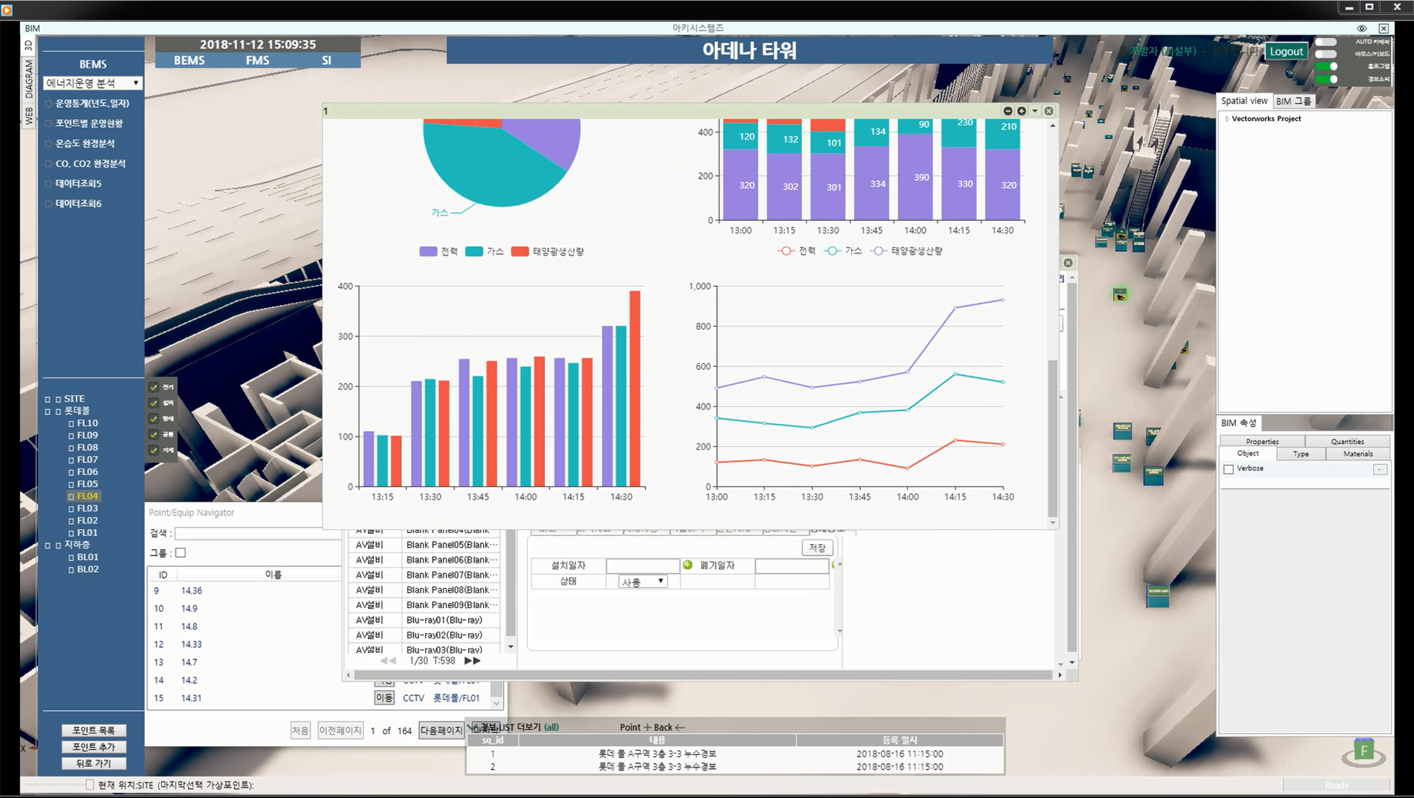Image resolution: width=1414 pixels, height=798 pixels.
Task: Close the chart panel with the X icon
Action: click(x=1049, y=111)
